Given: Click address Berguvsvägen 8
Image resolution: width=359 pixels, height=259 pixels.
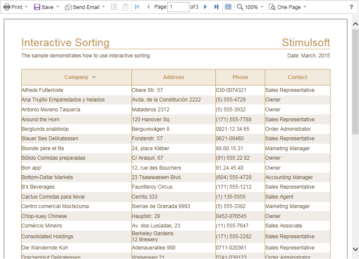Looking at the screenshot, I should (151, 129).
